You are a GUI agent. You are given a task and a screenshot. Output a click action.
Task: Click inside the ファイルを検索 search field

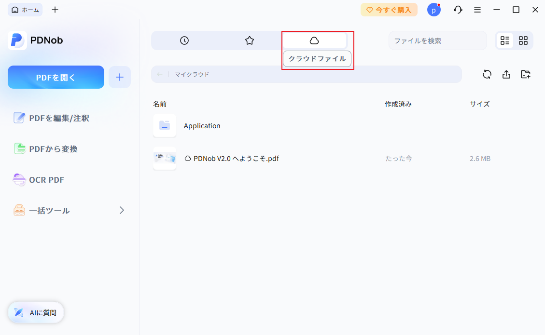click(x=437, y=40)
